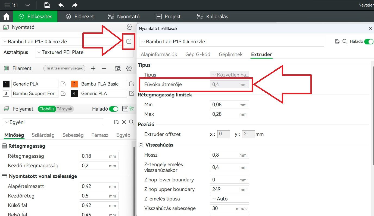This screenshot has height=216, width=374.
Task: Edit the Bambu Lab P1S printer preset icon
Action: click(x=129, y=41)
